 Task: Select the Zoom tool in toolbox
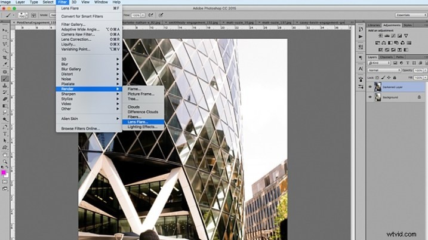5,162
